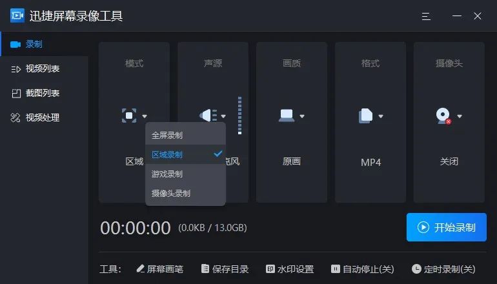Click the laptop picture-quality icon
This screenshot has width=497, height=284.
[287, 116]
